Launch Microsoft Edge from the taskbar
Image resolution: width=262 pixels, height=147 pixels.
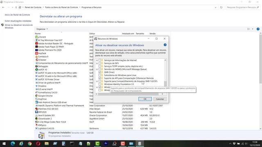click(x=13, y=143)
